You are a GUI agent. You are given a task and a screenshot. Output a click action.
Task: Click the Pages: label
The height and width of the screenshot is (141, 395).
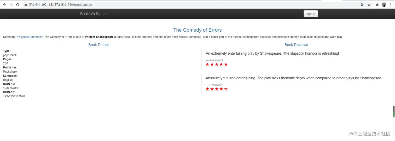click(x=8, y=59)
